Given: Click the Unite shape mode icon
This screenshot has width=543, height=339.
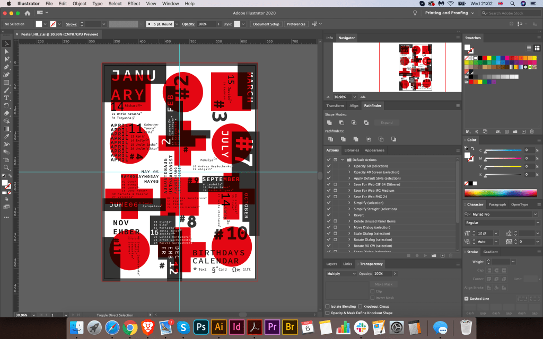Looking at the screenshot, I should 330,122.
